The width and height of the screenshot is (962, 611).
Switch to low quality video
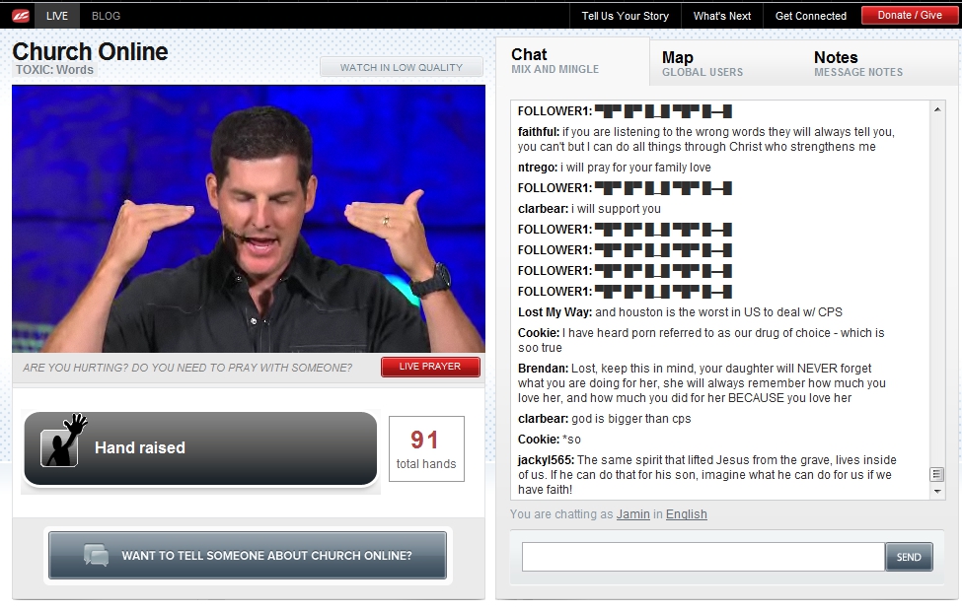pos(401,67)
